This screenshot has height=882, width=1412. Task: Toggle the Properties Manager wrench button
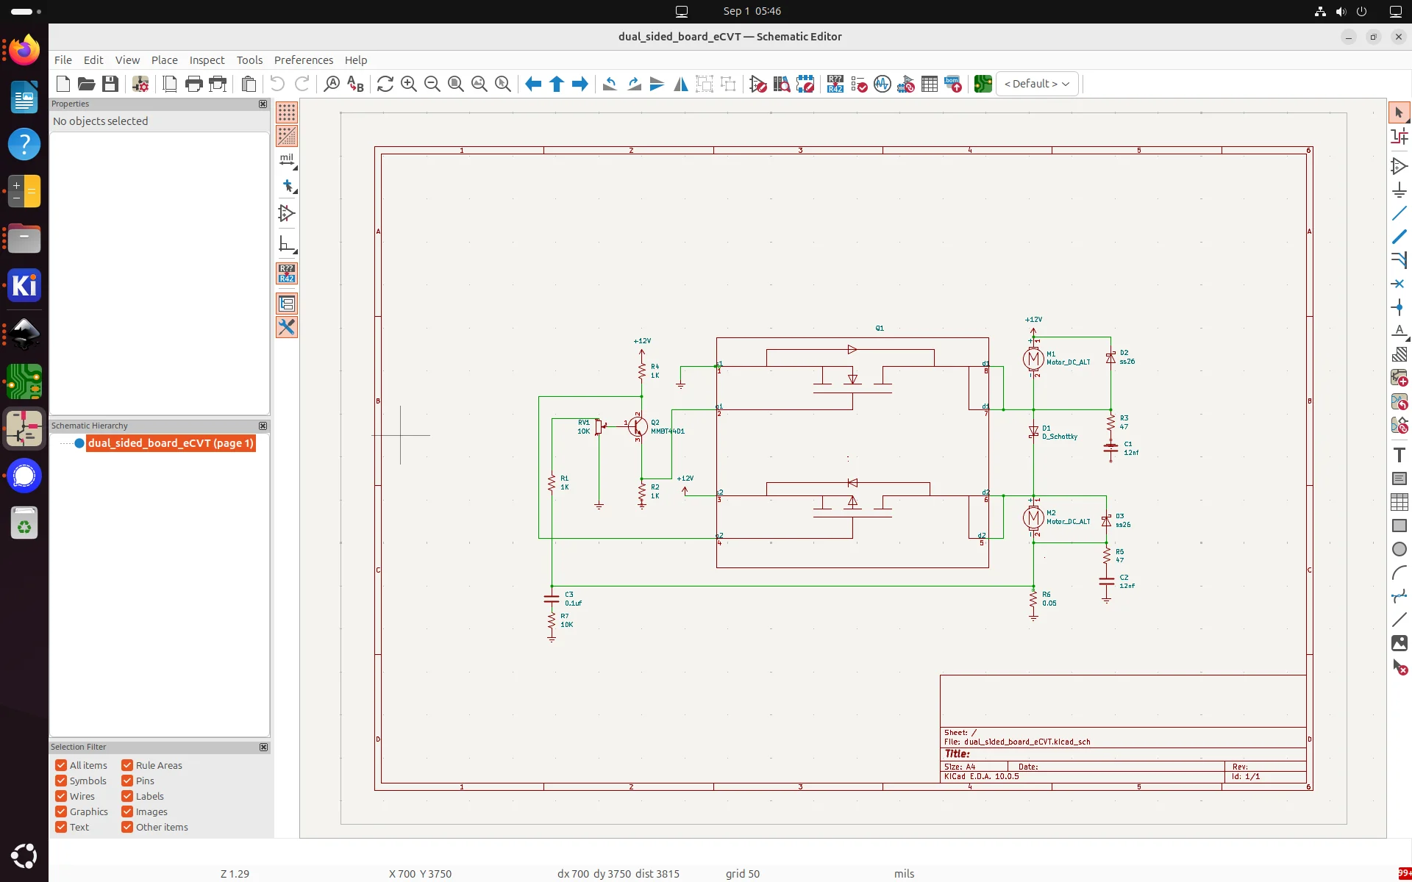[x=287, y=327]
